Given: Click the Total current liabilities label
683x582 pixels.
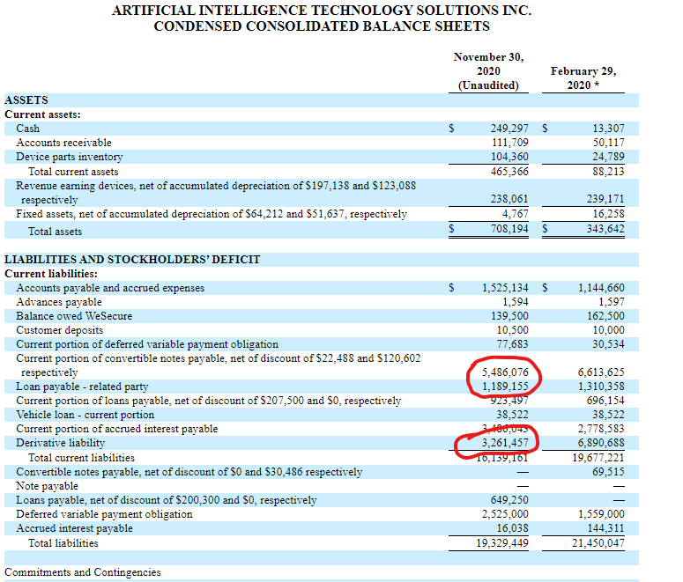Looking at the screenshot, I should point(81,458).
